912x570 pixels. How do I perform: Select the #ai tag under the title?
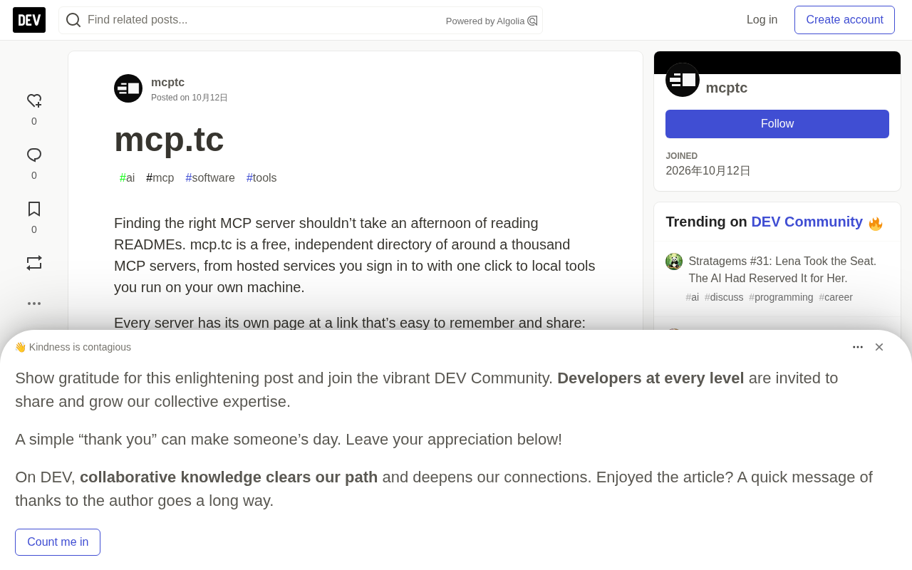click(127, 178)
